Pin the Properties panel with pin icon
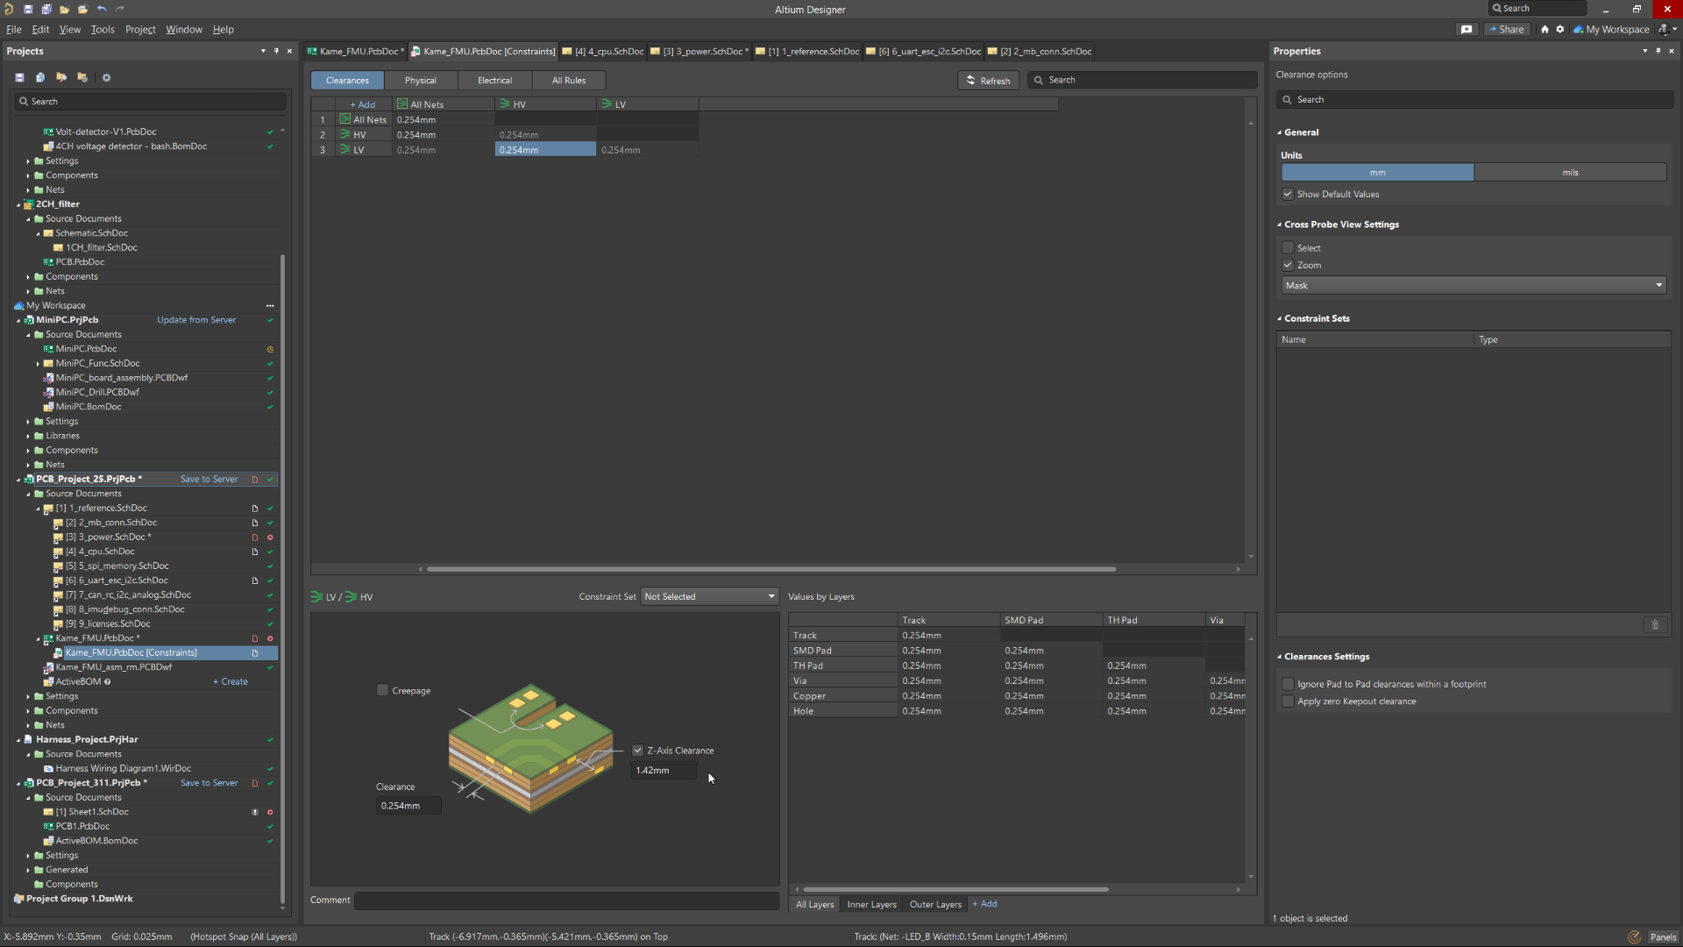1683x947 pixels. click(1658, 51)
